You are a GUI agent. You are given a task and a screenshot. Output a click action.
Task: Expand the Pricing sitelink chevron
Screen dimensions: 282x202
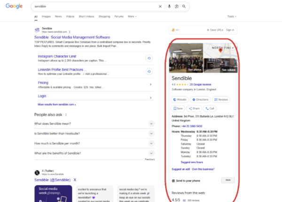pos(150,85)
